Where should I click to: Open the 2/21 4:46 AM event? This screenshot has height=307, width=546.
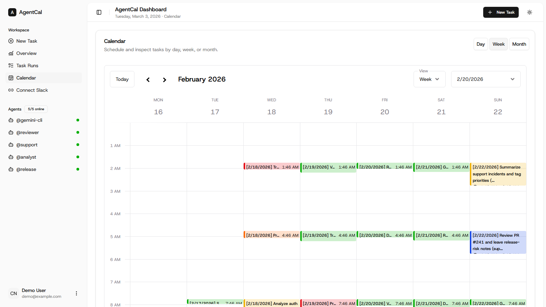[442, 236]
